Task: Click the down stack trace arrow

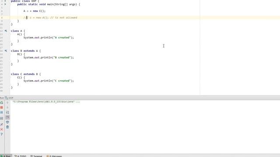Action: 7,108
